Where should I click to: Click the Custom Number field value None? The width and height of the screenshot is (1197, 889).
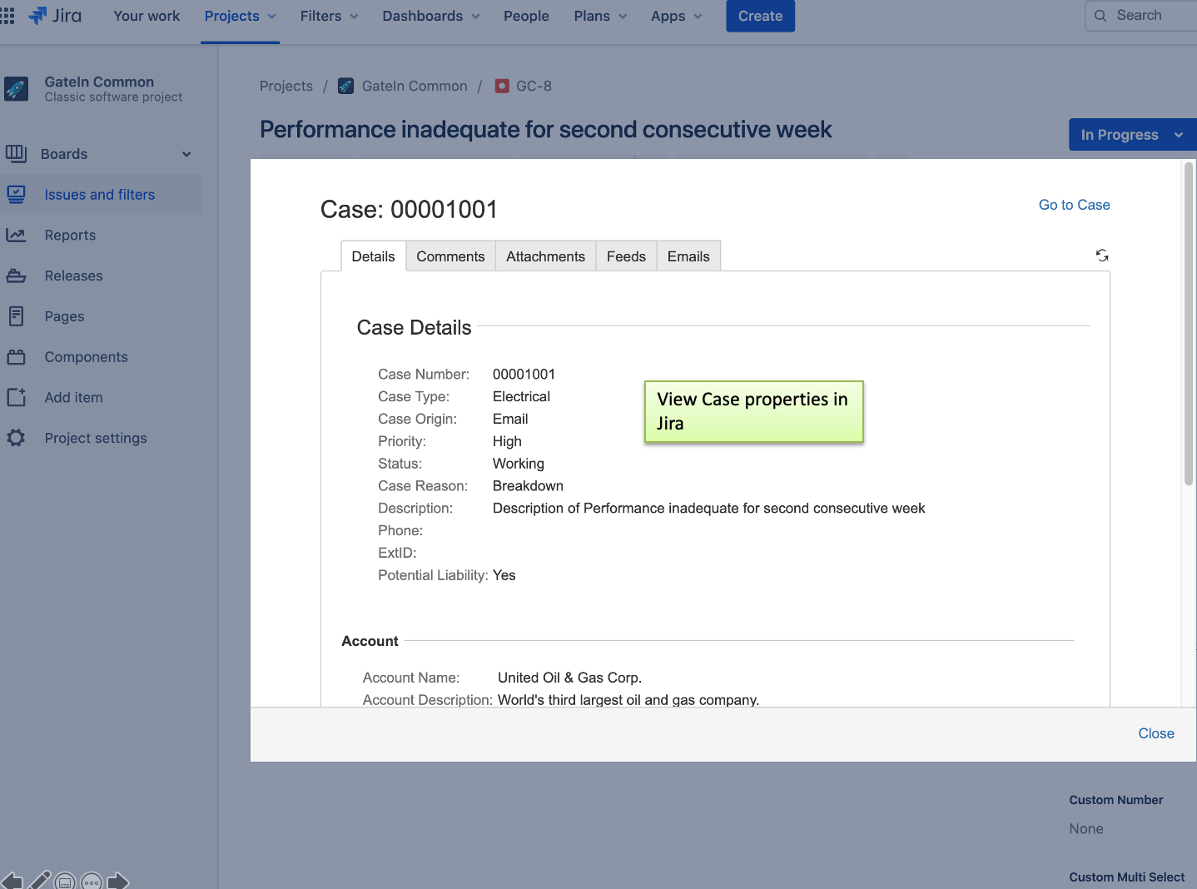tap(1086, 829)
